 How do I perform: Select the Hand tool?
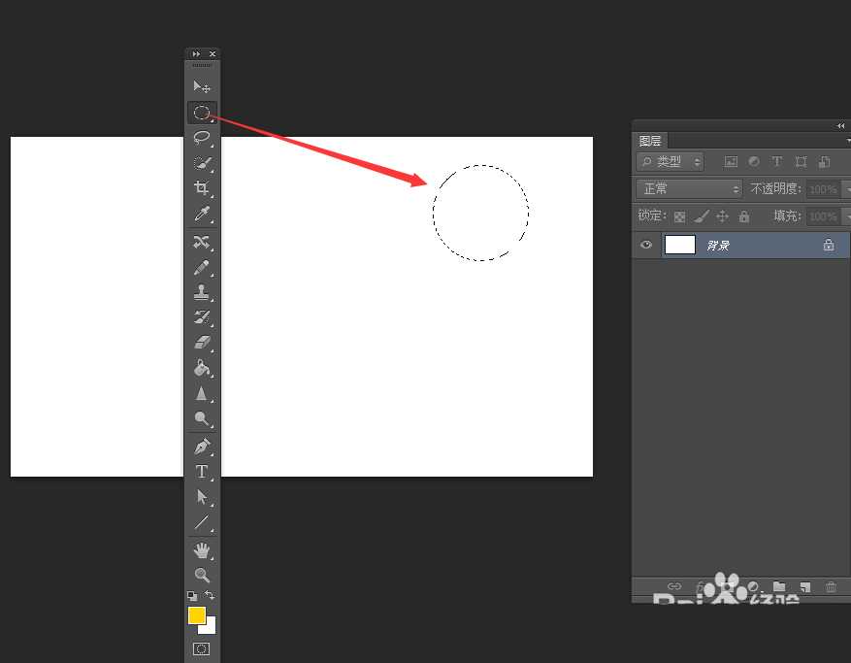202,550
